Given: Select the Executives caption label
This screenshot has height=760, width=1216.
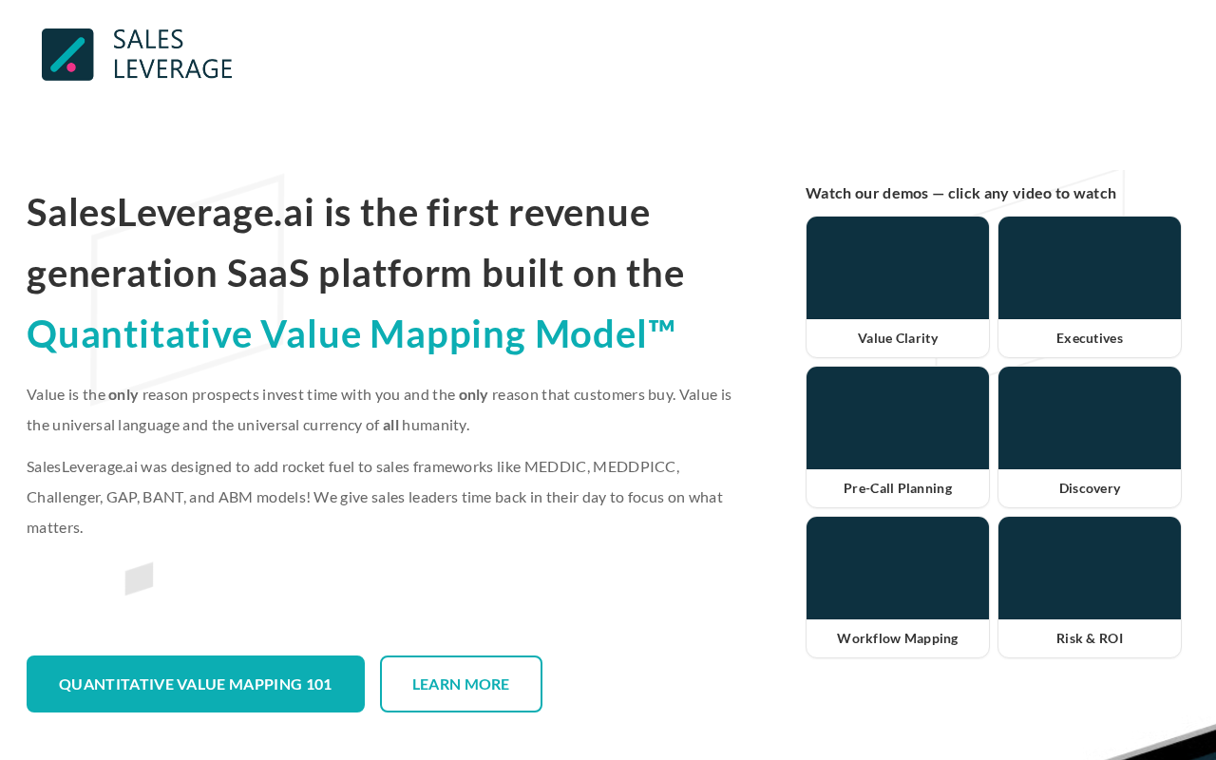Looking at the screenshot, I should click(x=1090, y=338).
